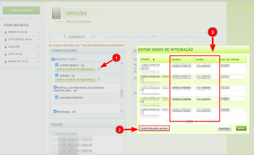This screenshot has height=155, width=254.
Task: Click the first Cód. de Cliente input field
Action: 233,65
